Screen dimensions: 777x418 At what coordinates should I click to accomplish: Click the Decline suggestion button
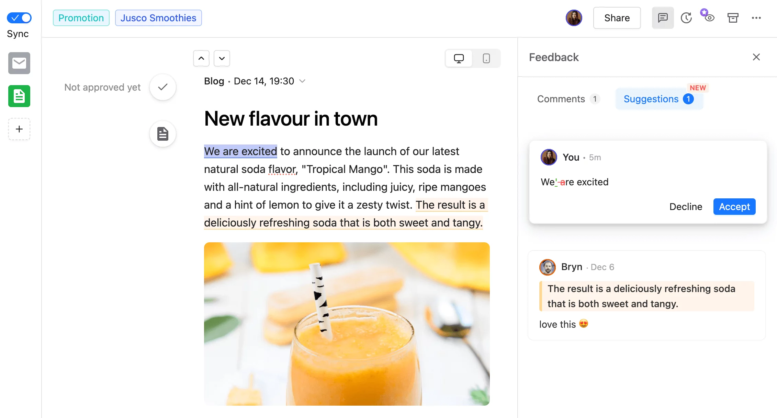coord(686,207)
